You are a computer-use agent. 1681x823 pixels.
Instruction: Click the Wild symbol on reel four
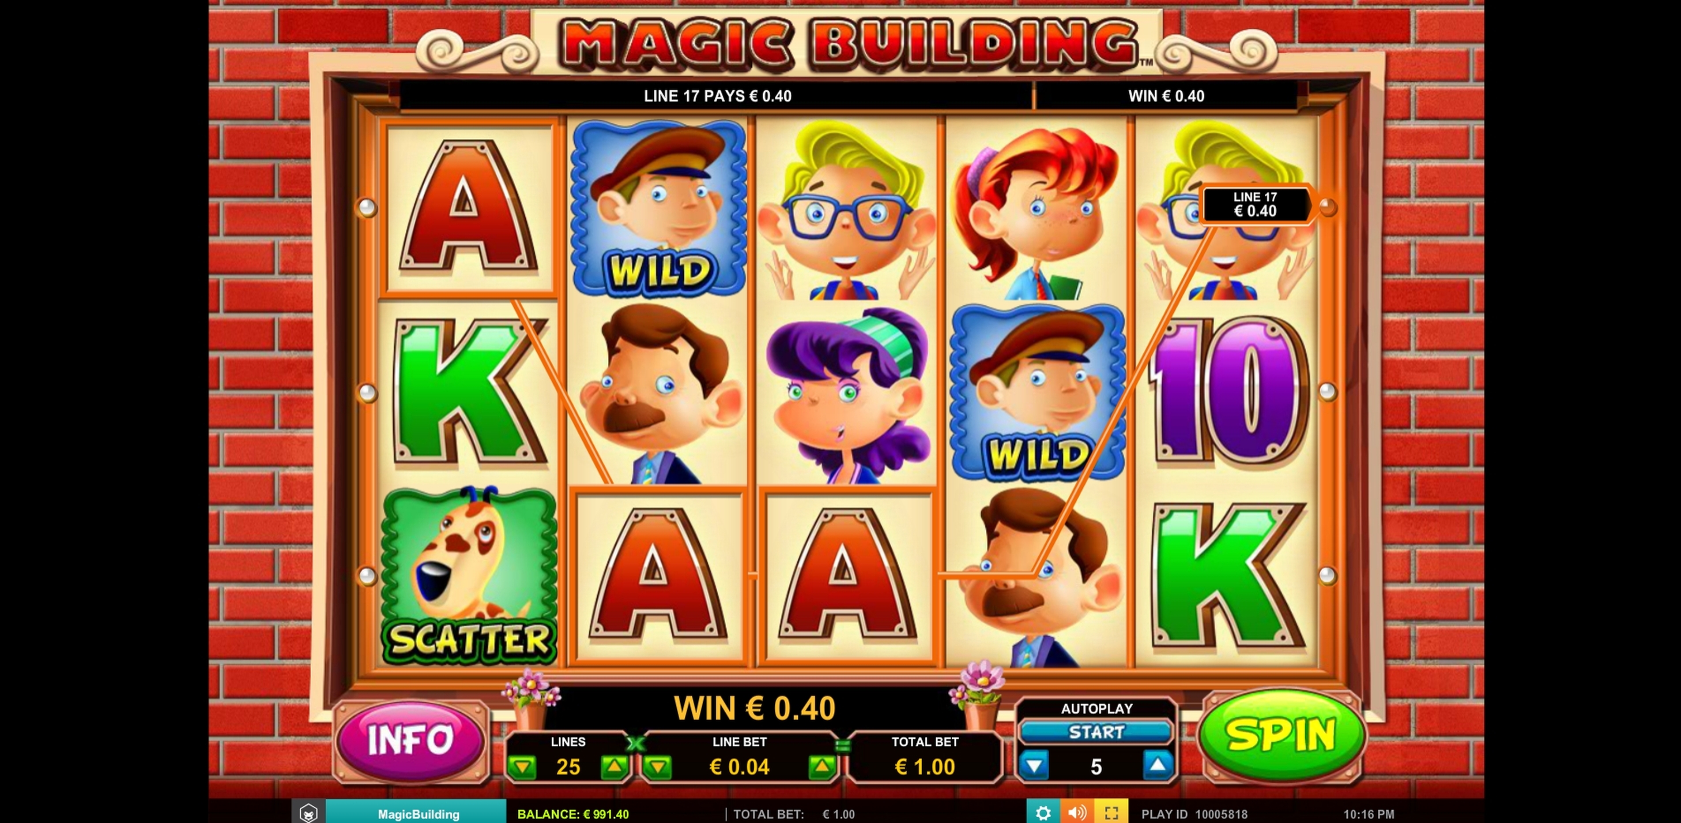(x=1037, y=392)
